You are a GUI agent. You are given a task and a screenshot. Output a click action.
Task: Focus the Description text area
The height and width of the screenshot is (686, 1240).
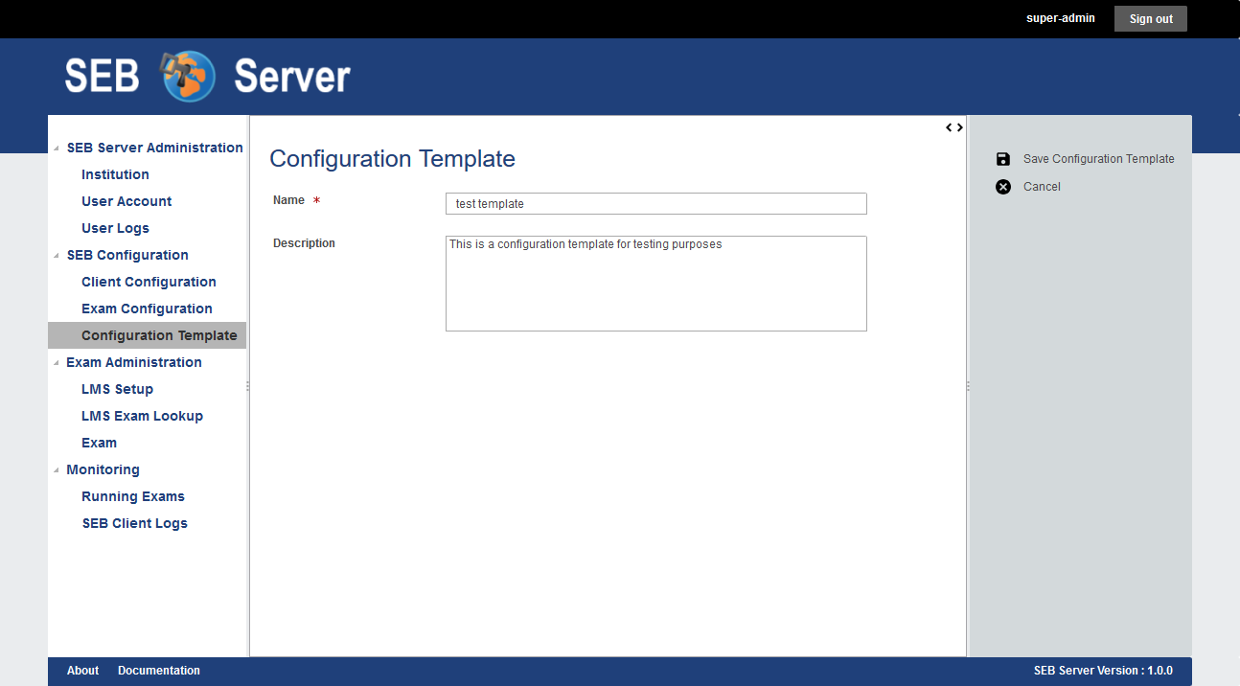[x=655, y=284]
